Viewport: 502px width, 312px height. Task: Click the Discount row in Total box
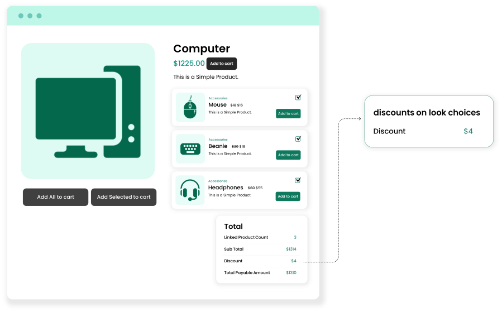pos(260,261)
